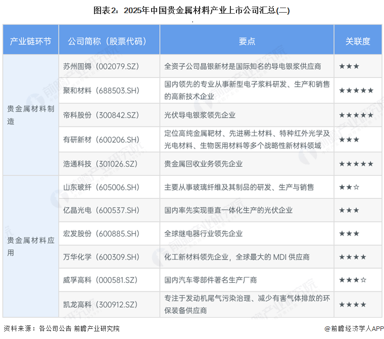This screenshot has height=339, width=384.
Task: Click the three-star rating for 有研新材
Action: click(x=349, y=139)
